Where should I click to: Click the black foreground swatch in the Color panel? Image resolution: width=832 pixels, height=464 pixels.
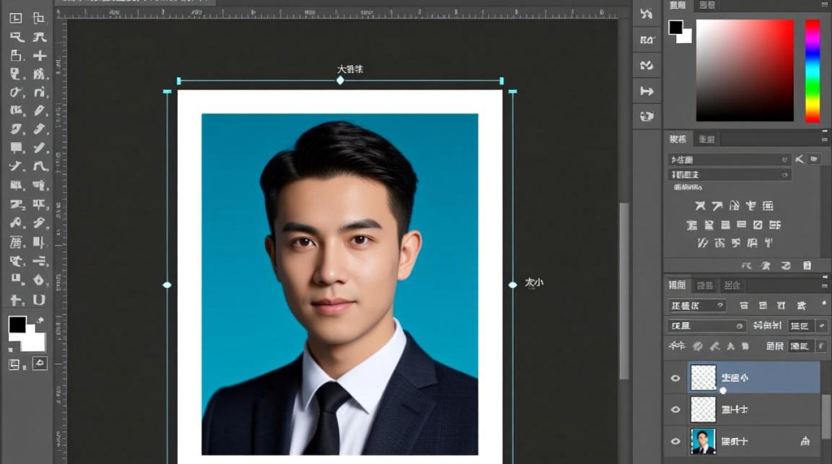(675, 27)
